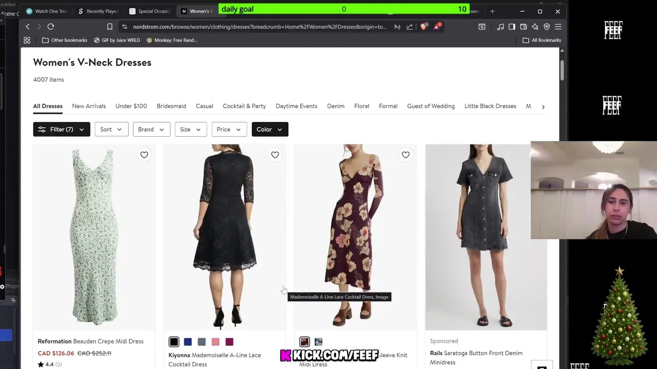Open the apps grid in bookmarks bar
Screen dimensions: 657x369
(x=27, y=40)
